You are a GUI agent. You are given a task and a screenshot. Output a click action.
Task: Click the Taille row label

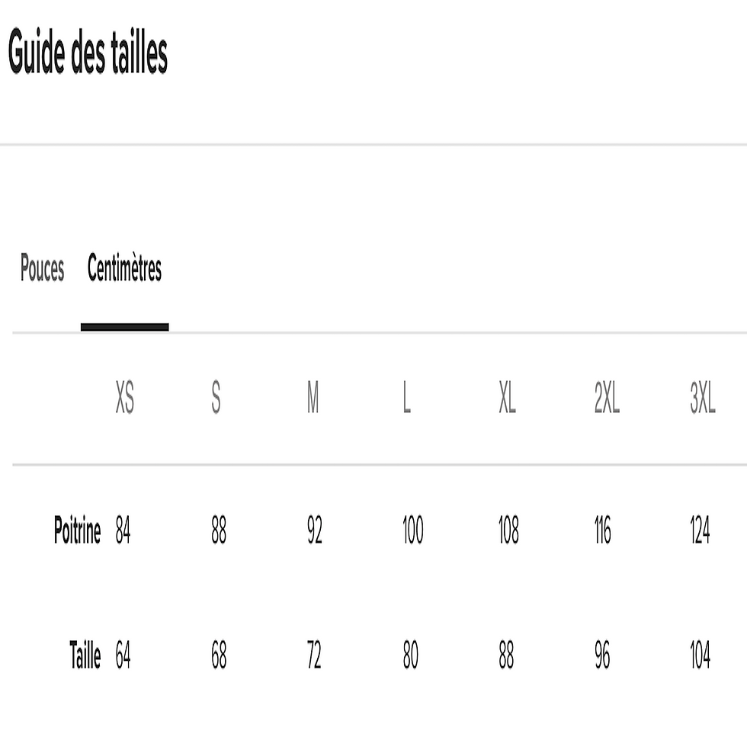point(85,655)
